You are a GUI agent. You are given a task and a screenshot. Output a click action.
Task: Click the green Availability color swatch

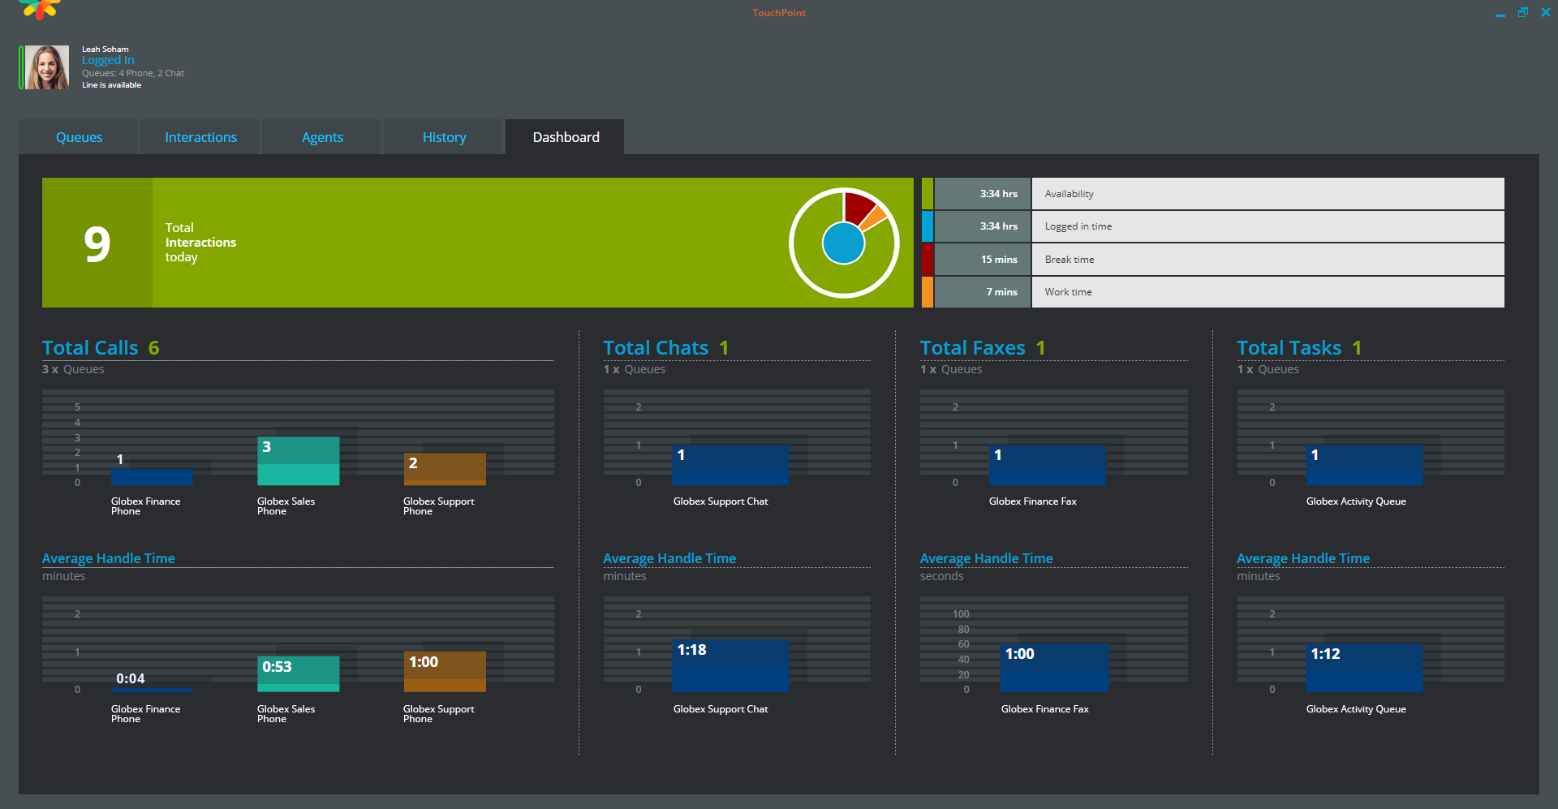tap(927, 194)
